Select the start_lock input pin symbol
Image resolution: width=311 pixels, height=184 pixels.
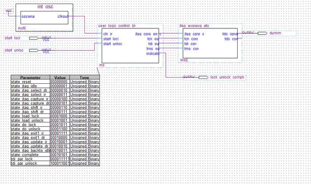coord(33,38)
